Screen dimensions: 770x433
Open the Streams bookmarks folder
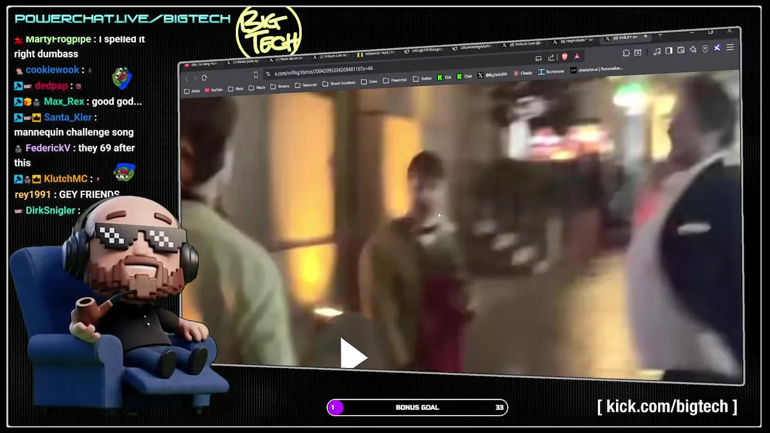coord(280,87)
